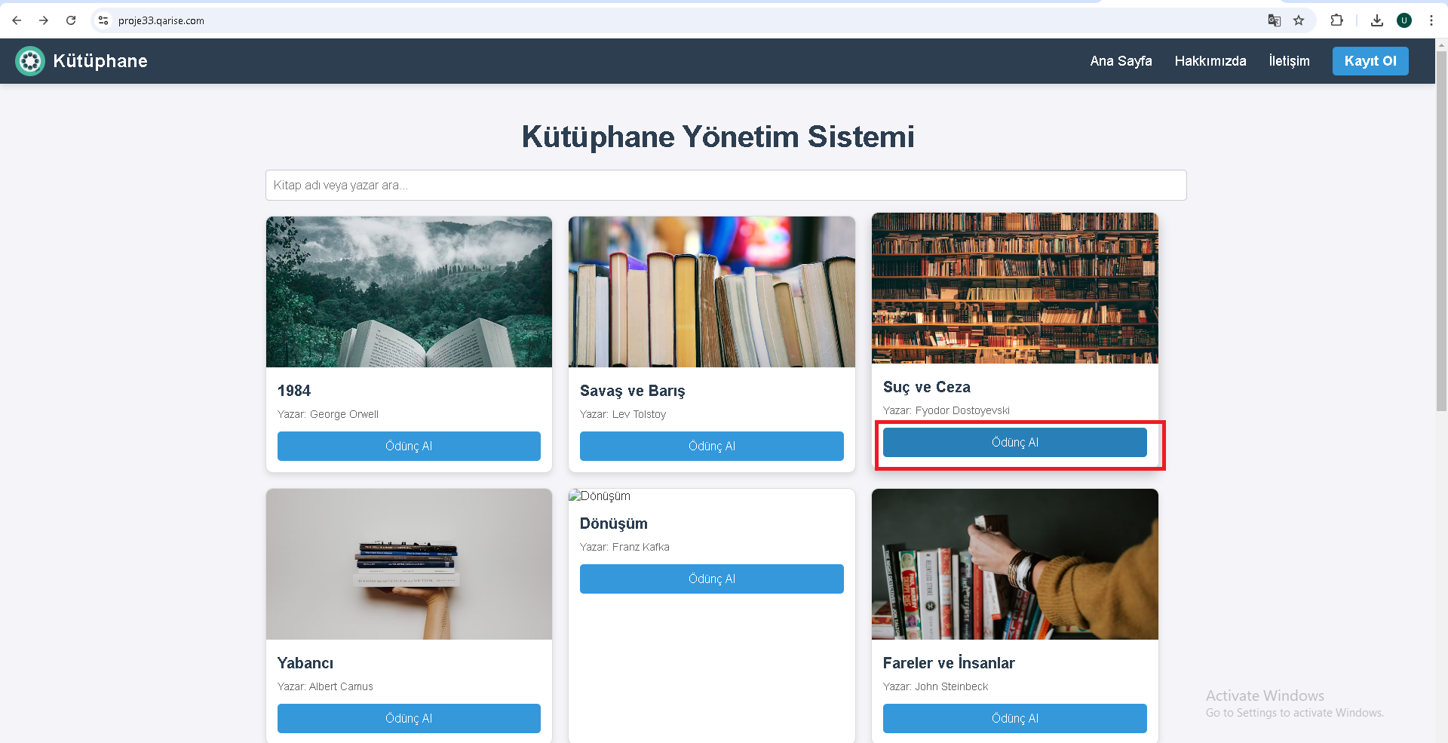Click author text Fyodor Dostoyevski
The height and width of the screenshot is (743, 1448).
[962, 410]
